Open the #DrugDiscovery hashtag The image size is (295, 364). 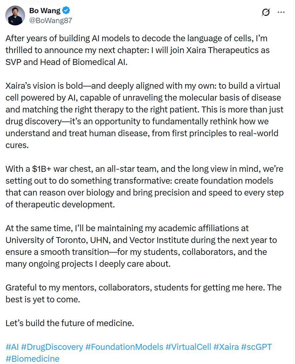(x=52, y=347)
